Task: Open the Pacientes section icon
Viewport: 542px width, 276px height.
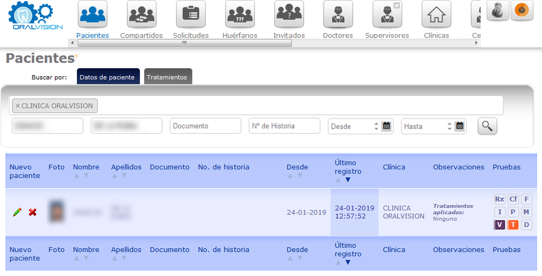Action: click(x=92, y=15)
